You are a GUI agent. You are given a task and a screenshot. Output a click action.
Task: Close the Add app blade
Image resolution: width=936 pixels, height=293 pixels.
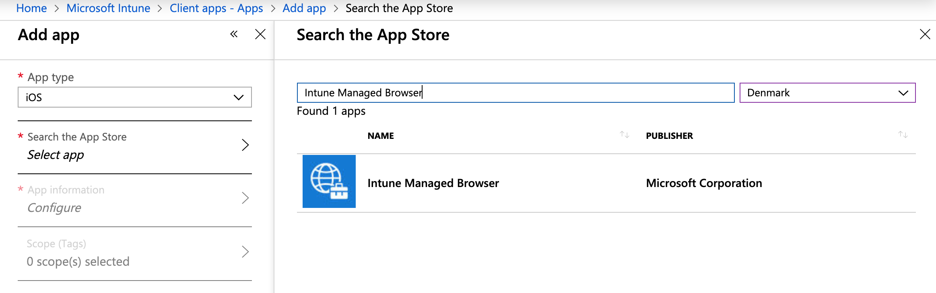[x=260, y=34]
